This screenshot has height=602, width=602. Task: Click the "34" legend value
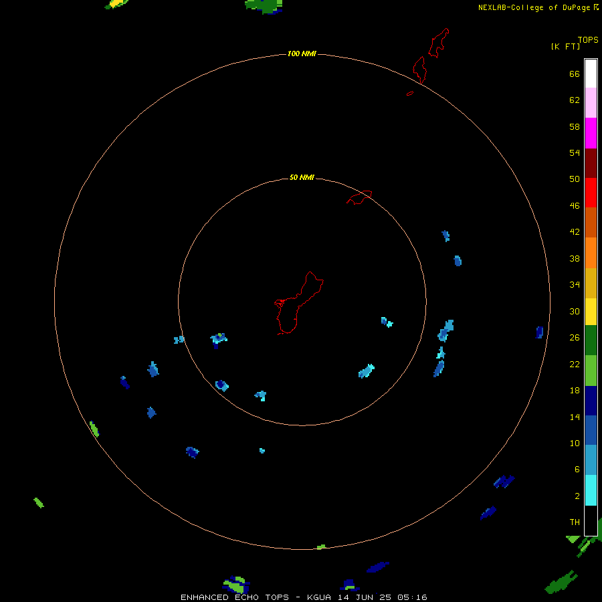575,285
